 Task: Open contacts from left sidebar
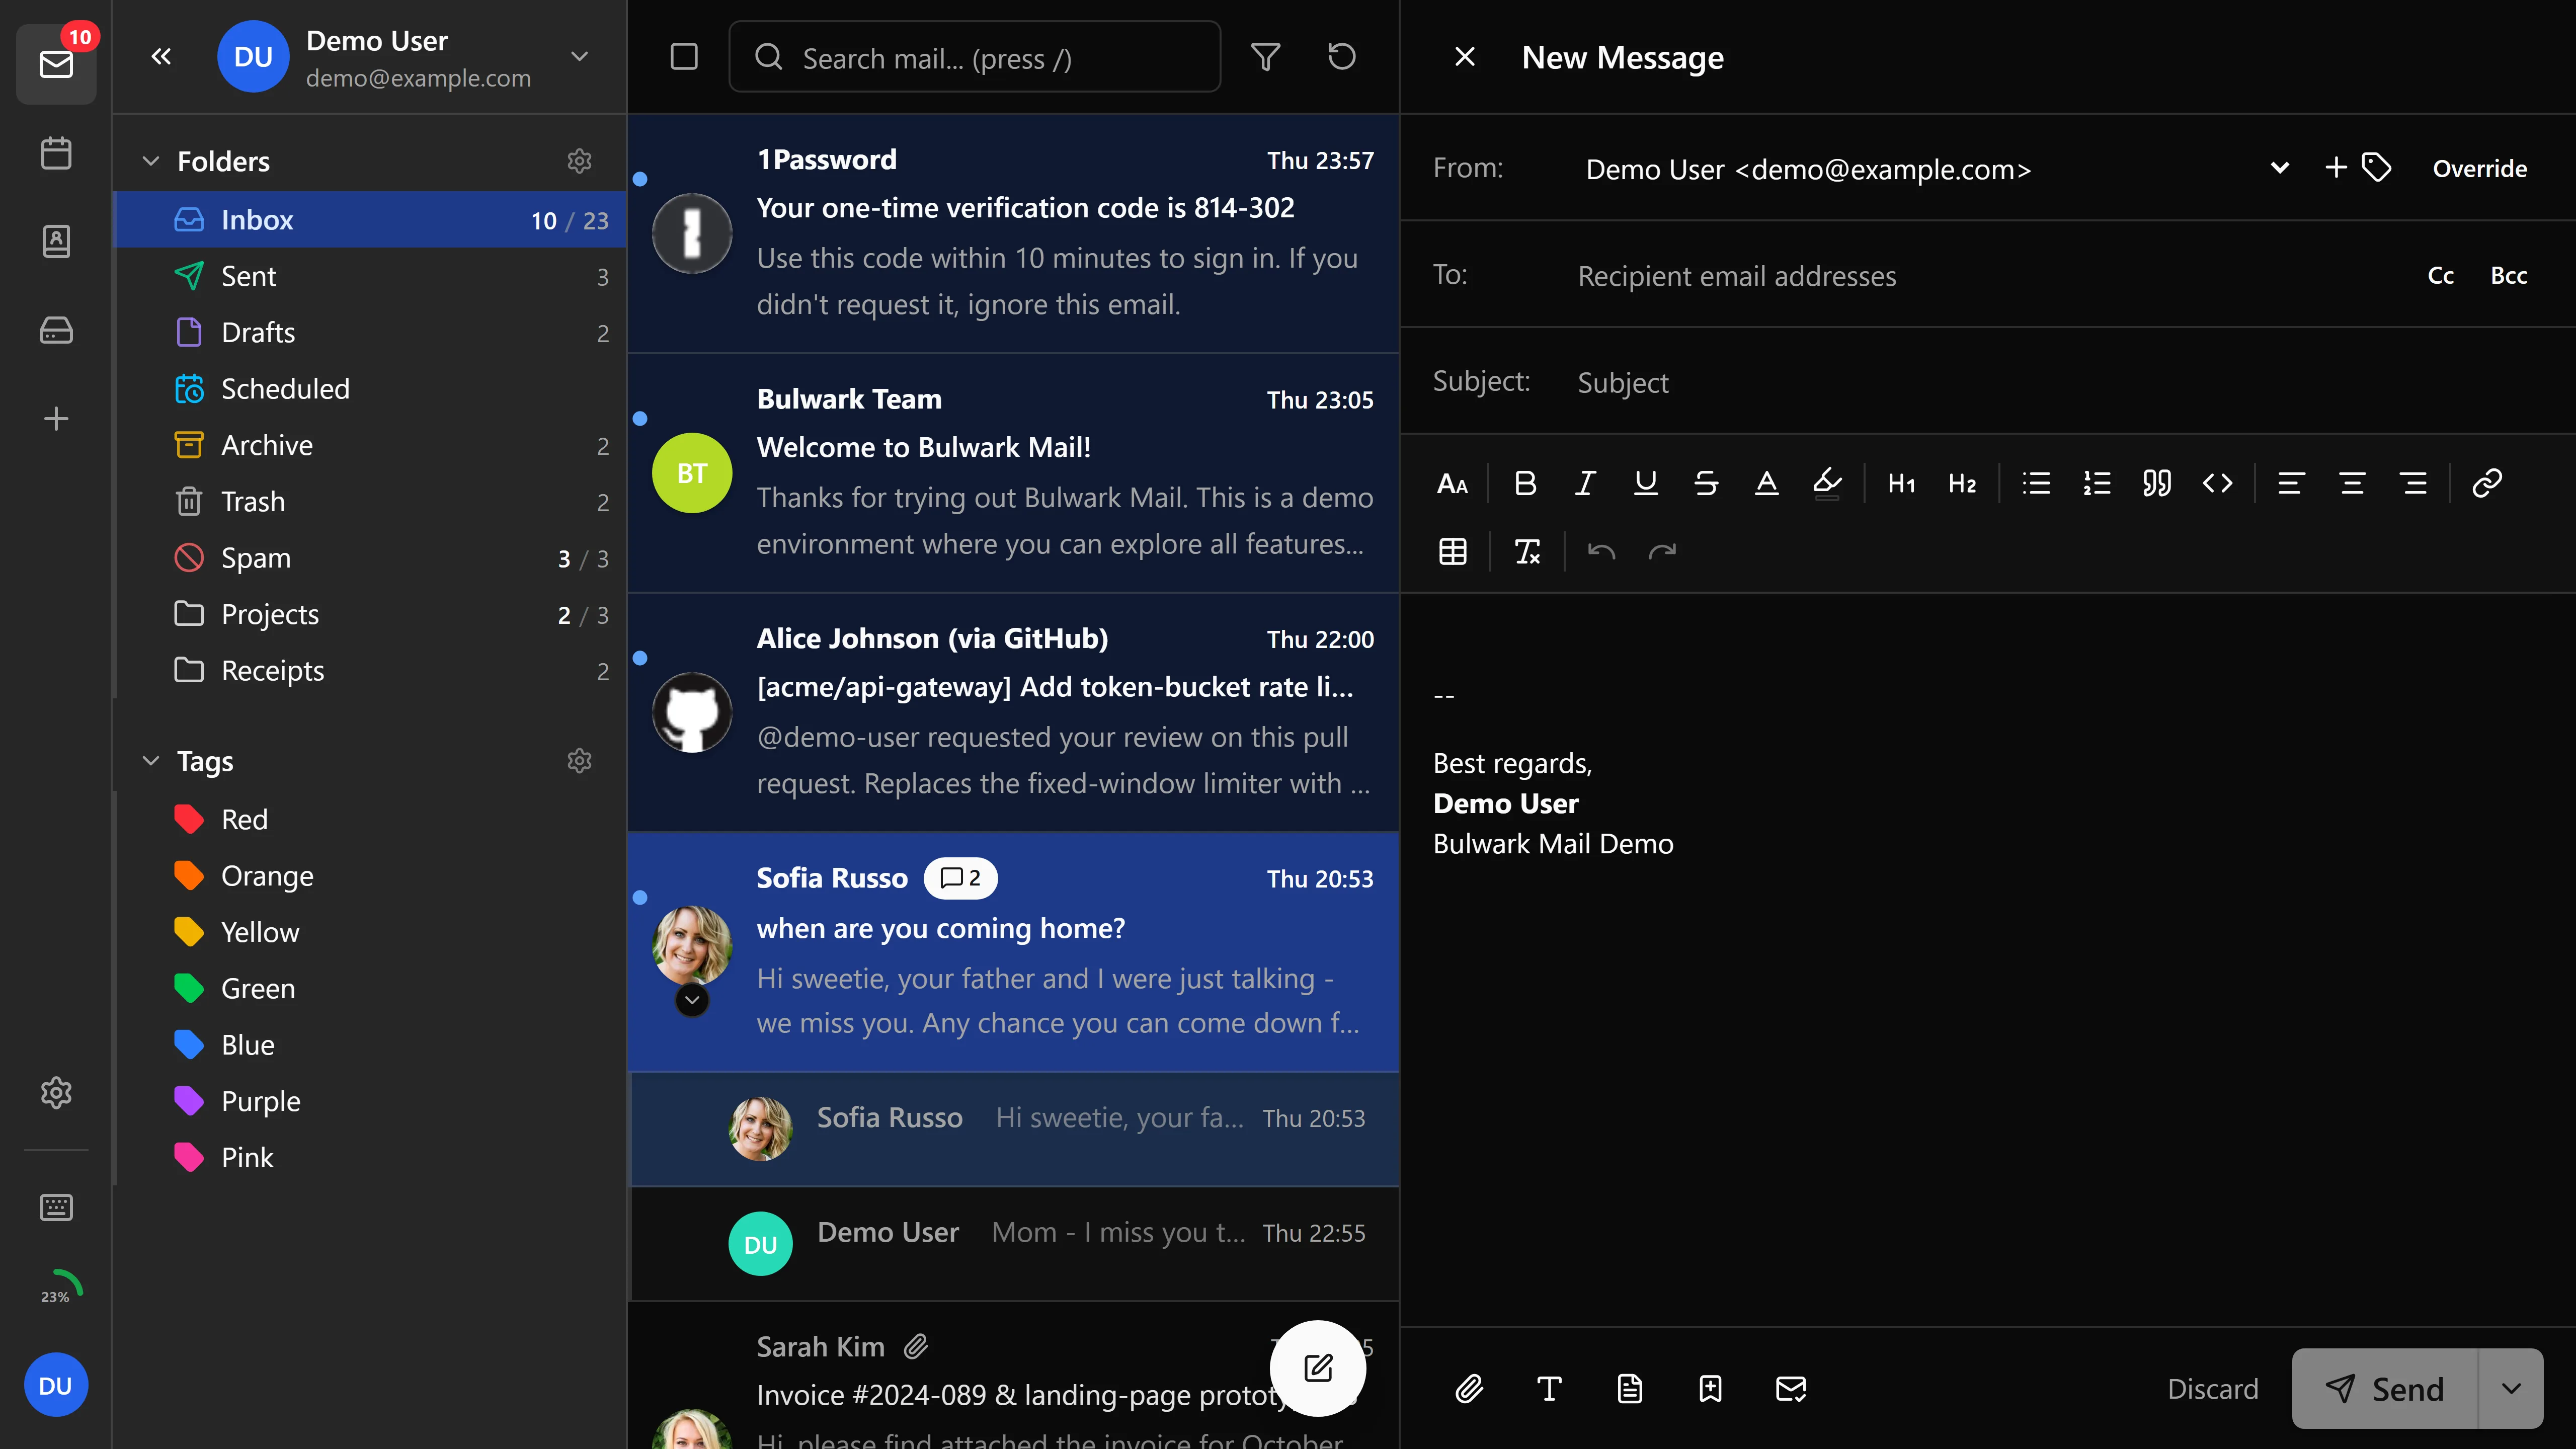(56, 241)
